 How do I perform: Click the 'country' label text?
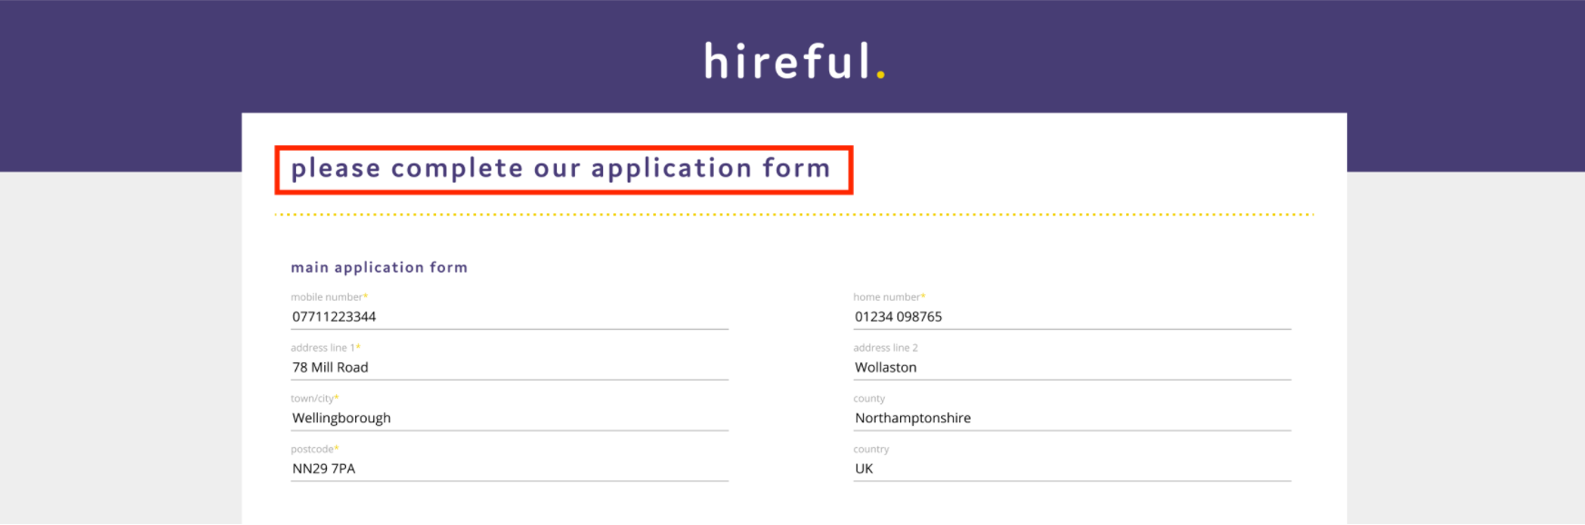(871, 450)
